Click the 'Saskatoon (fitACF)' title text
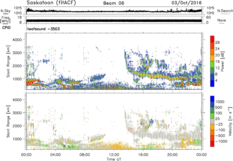 [x=51, y=3]
